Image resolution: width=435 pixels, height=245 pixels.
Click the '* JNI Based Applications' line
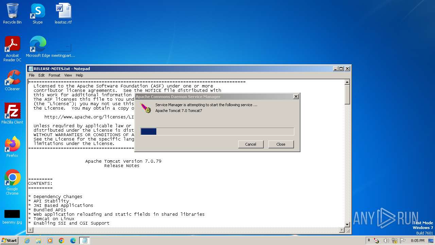click(x=60, y=206)
